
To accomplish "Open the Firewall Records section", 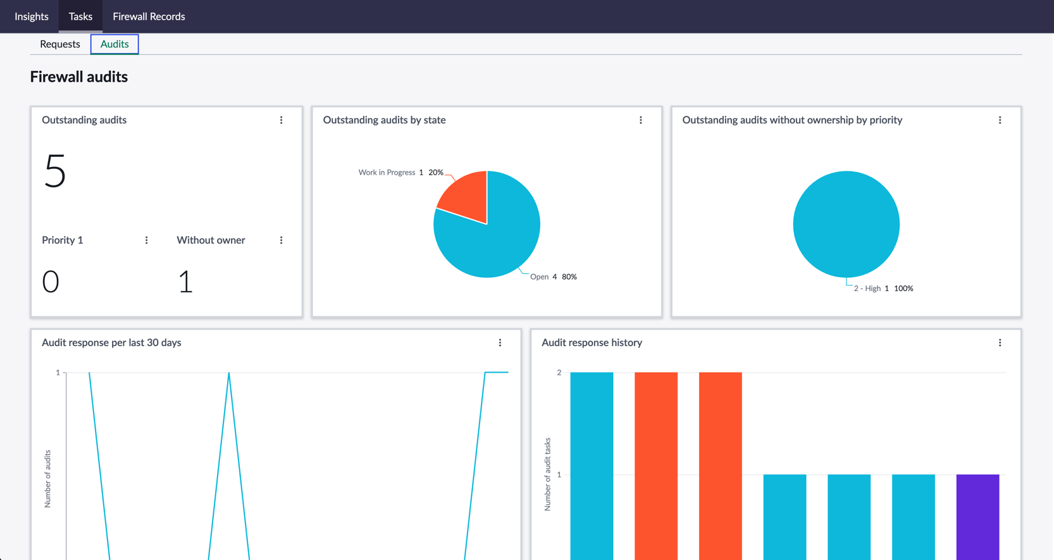I will pos(149,16).
